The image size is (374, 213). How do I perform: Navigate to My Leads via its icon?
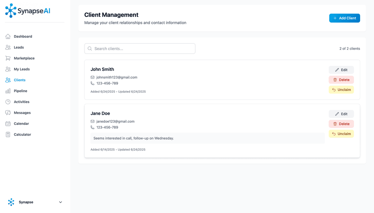point(8,69)
